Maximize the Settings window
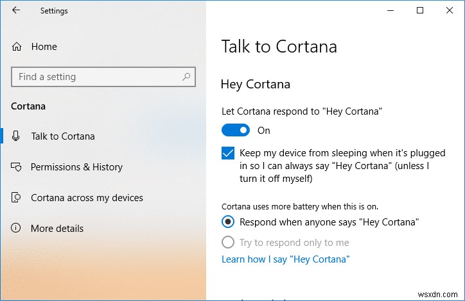This screenshot has width=465, height=301. point(420,11)
